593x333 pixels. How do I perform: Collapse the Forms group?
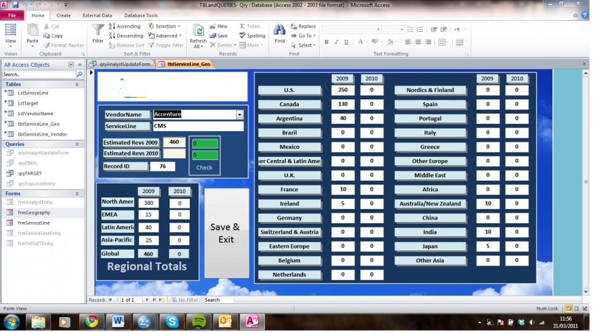(x=77, y=193)
